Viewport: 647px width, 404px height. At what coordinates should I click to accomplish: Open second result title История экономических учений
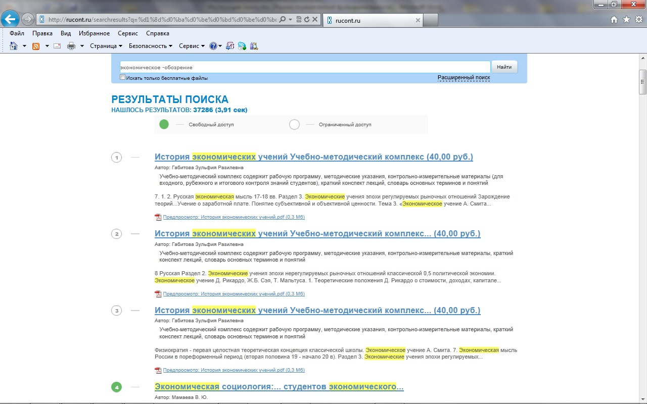317,233
